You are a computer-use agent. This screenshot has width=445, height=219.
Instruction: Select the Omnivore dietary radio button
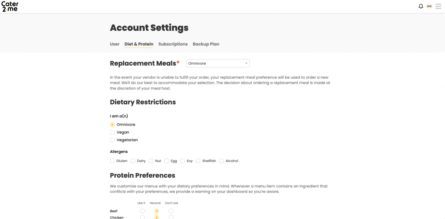tap(112, 125)
